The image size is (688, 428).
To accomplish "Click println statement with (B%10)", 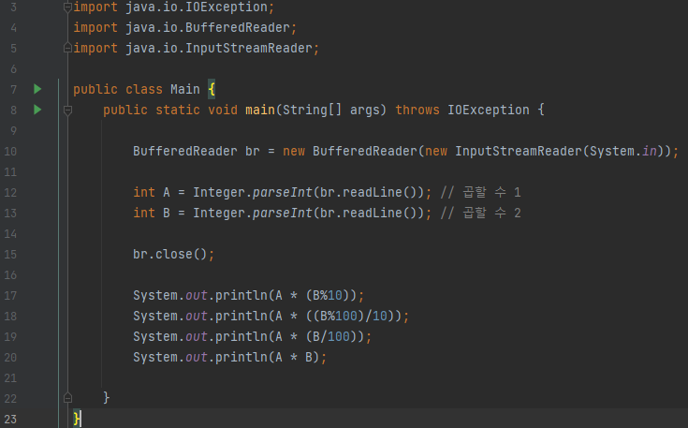I will click(x=248, y=295).
